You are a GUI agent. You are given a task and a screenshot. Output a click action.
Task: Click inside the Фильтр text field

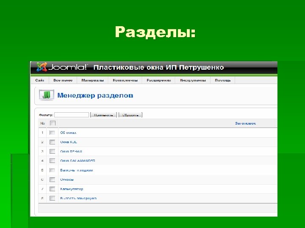click(x=72, y=115)
